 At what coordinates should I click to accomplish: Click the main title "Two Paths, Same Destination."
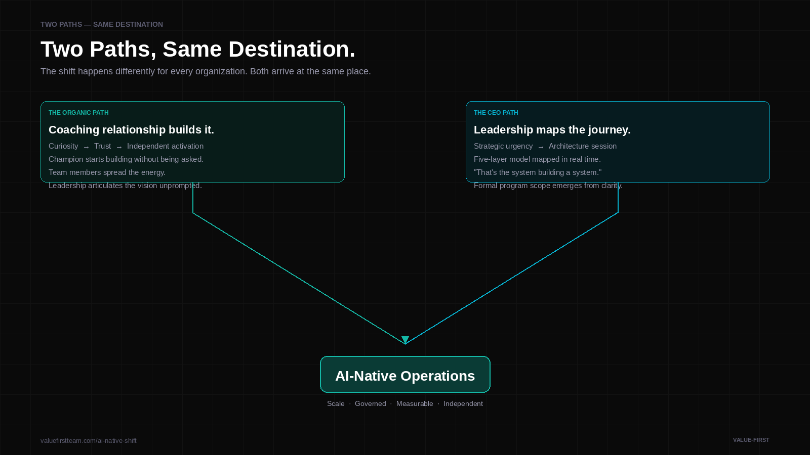197,49
